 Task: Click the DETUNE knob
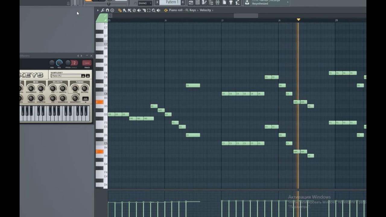point(84,88)
